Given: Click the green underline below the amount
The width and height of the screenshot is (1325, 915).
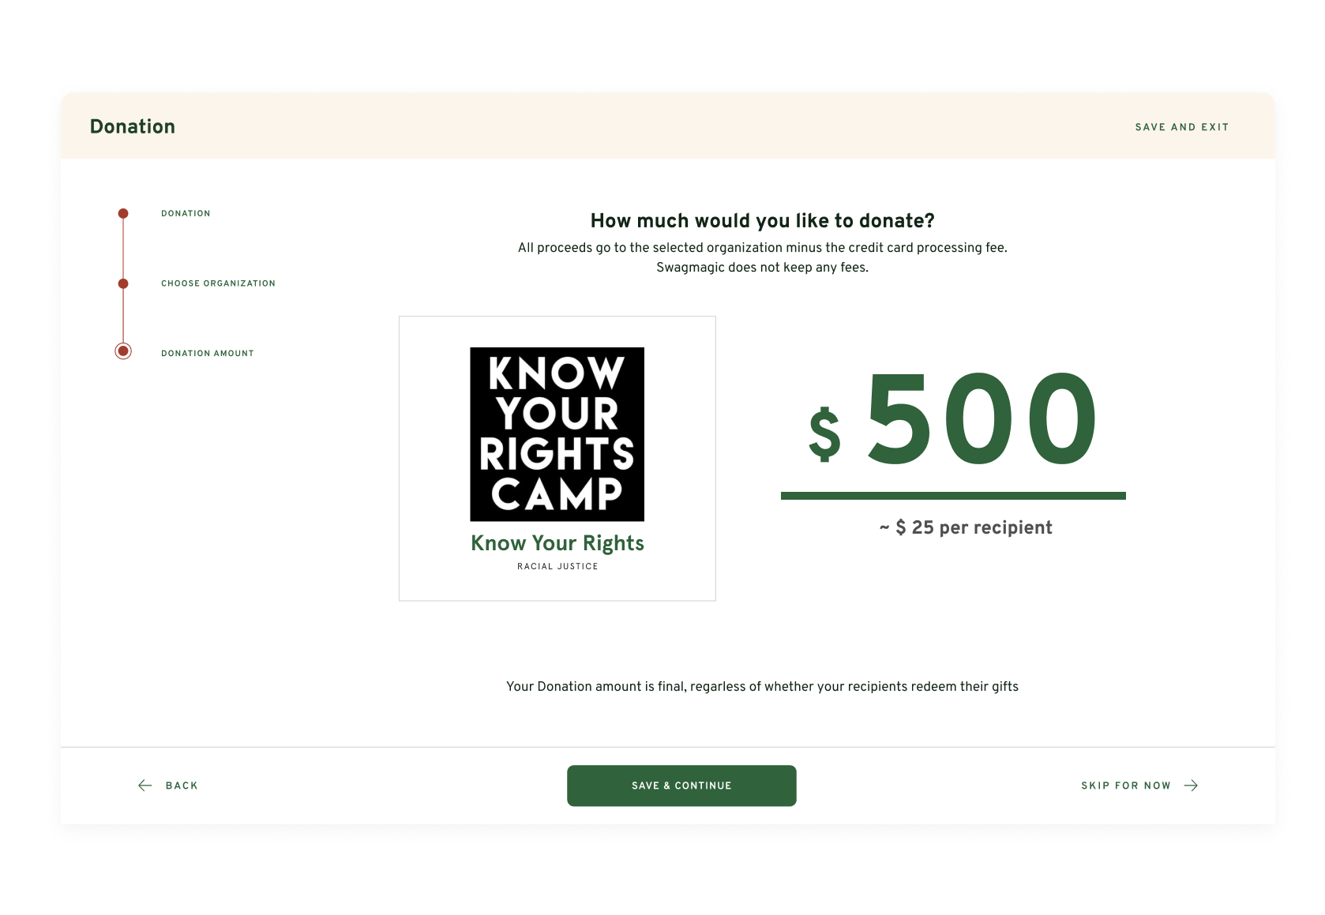Looking at the screenshot, I should 953,496.
